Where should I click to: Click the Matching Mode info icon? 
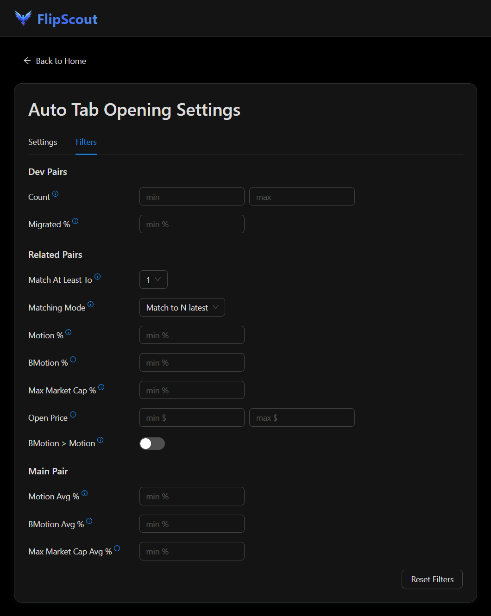pyautogui.click(x=91, y=305)
